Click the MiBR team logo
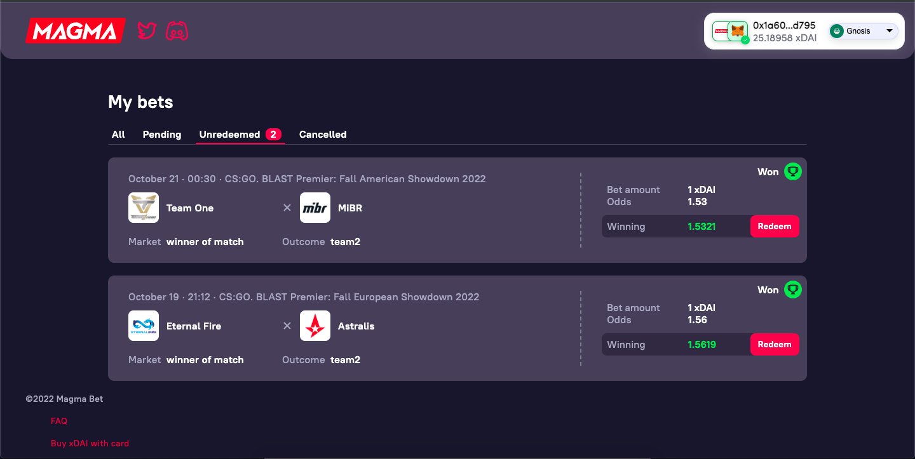This screenshot has width=915, height=459. click(x=315, y=208)
